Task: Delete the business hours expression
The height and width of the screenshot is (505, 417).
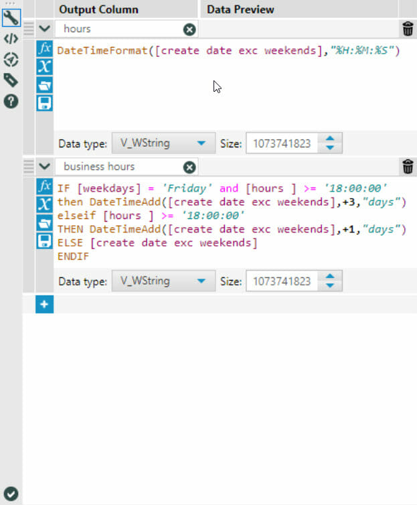Action: click(x=408, y=167)
